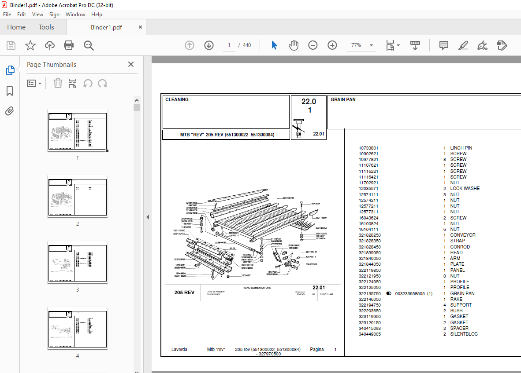Open the Edit menu

[22, 15]
